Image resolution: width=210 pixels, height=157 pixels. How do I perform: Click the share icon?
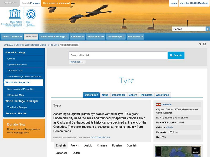200,44
